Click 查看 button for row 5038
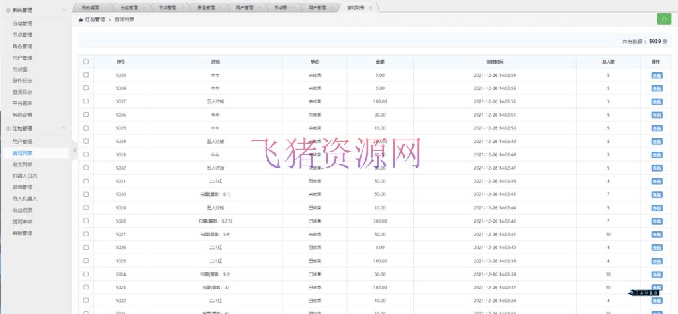The width and height of the screenshot is (678, 314). [656, 89]
